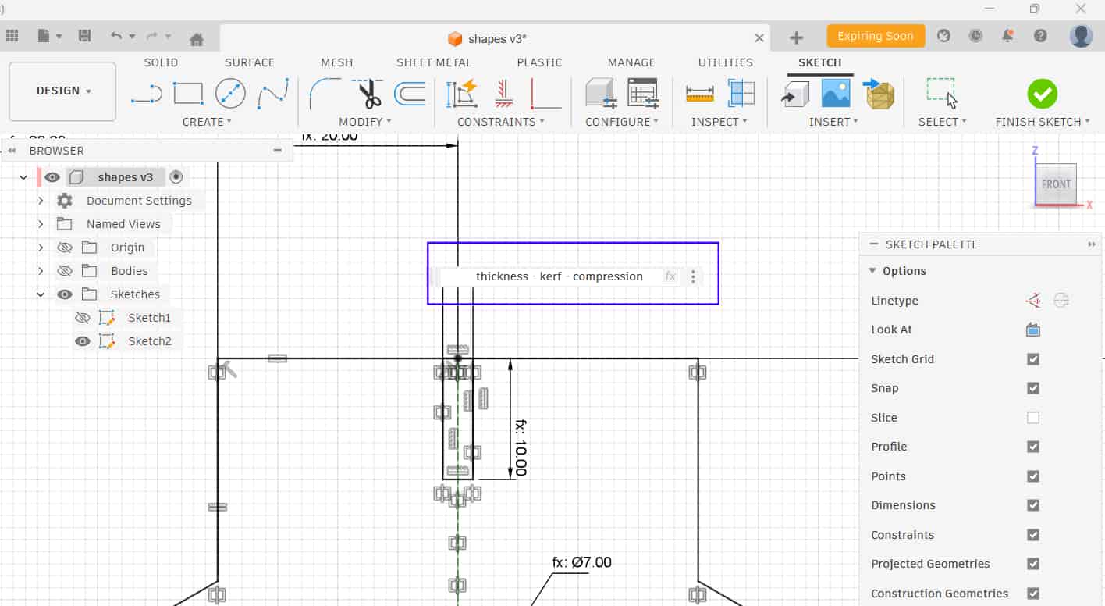The image size is (1105, 606).
Task: Toggle the Construction Geometries checkbox
Action: click(x=1033, y=594)
